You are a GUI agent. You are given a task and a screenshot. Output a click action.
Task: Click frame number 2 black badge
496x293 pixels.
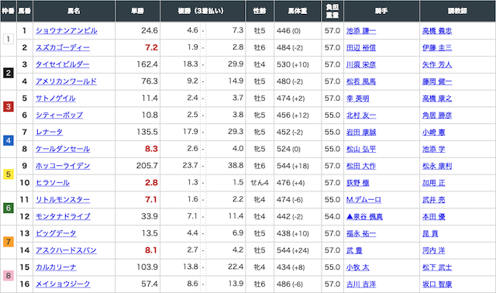(9, 73)
